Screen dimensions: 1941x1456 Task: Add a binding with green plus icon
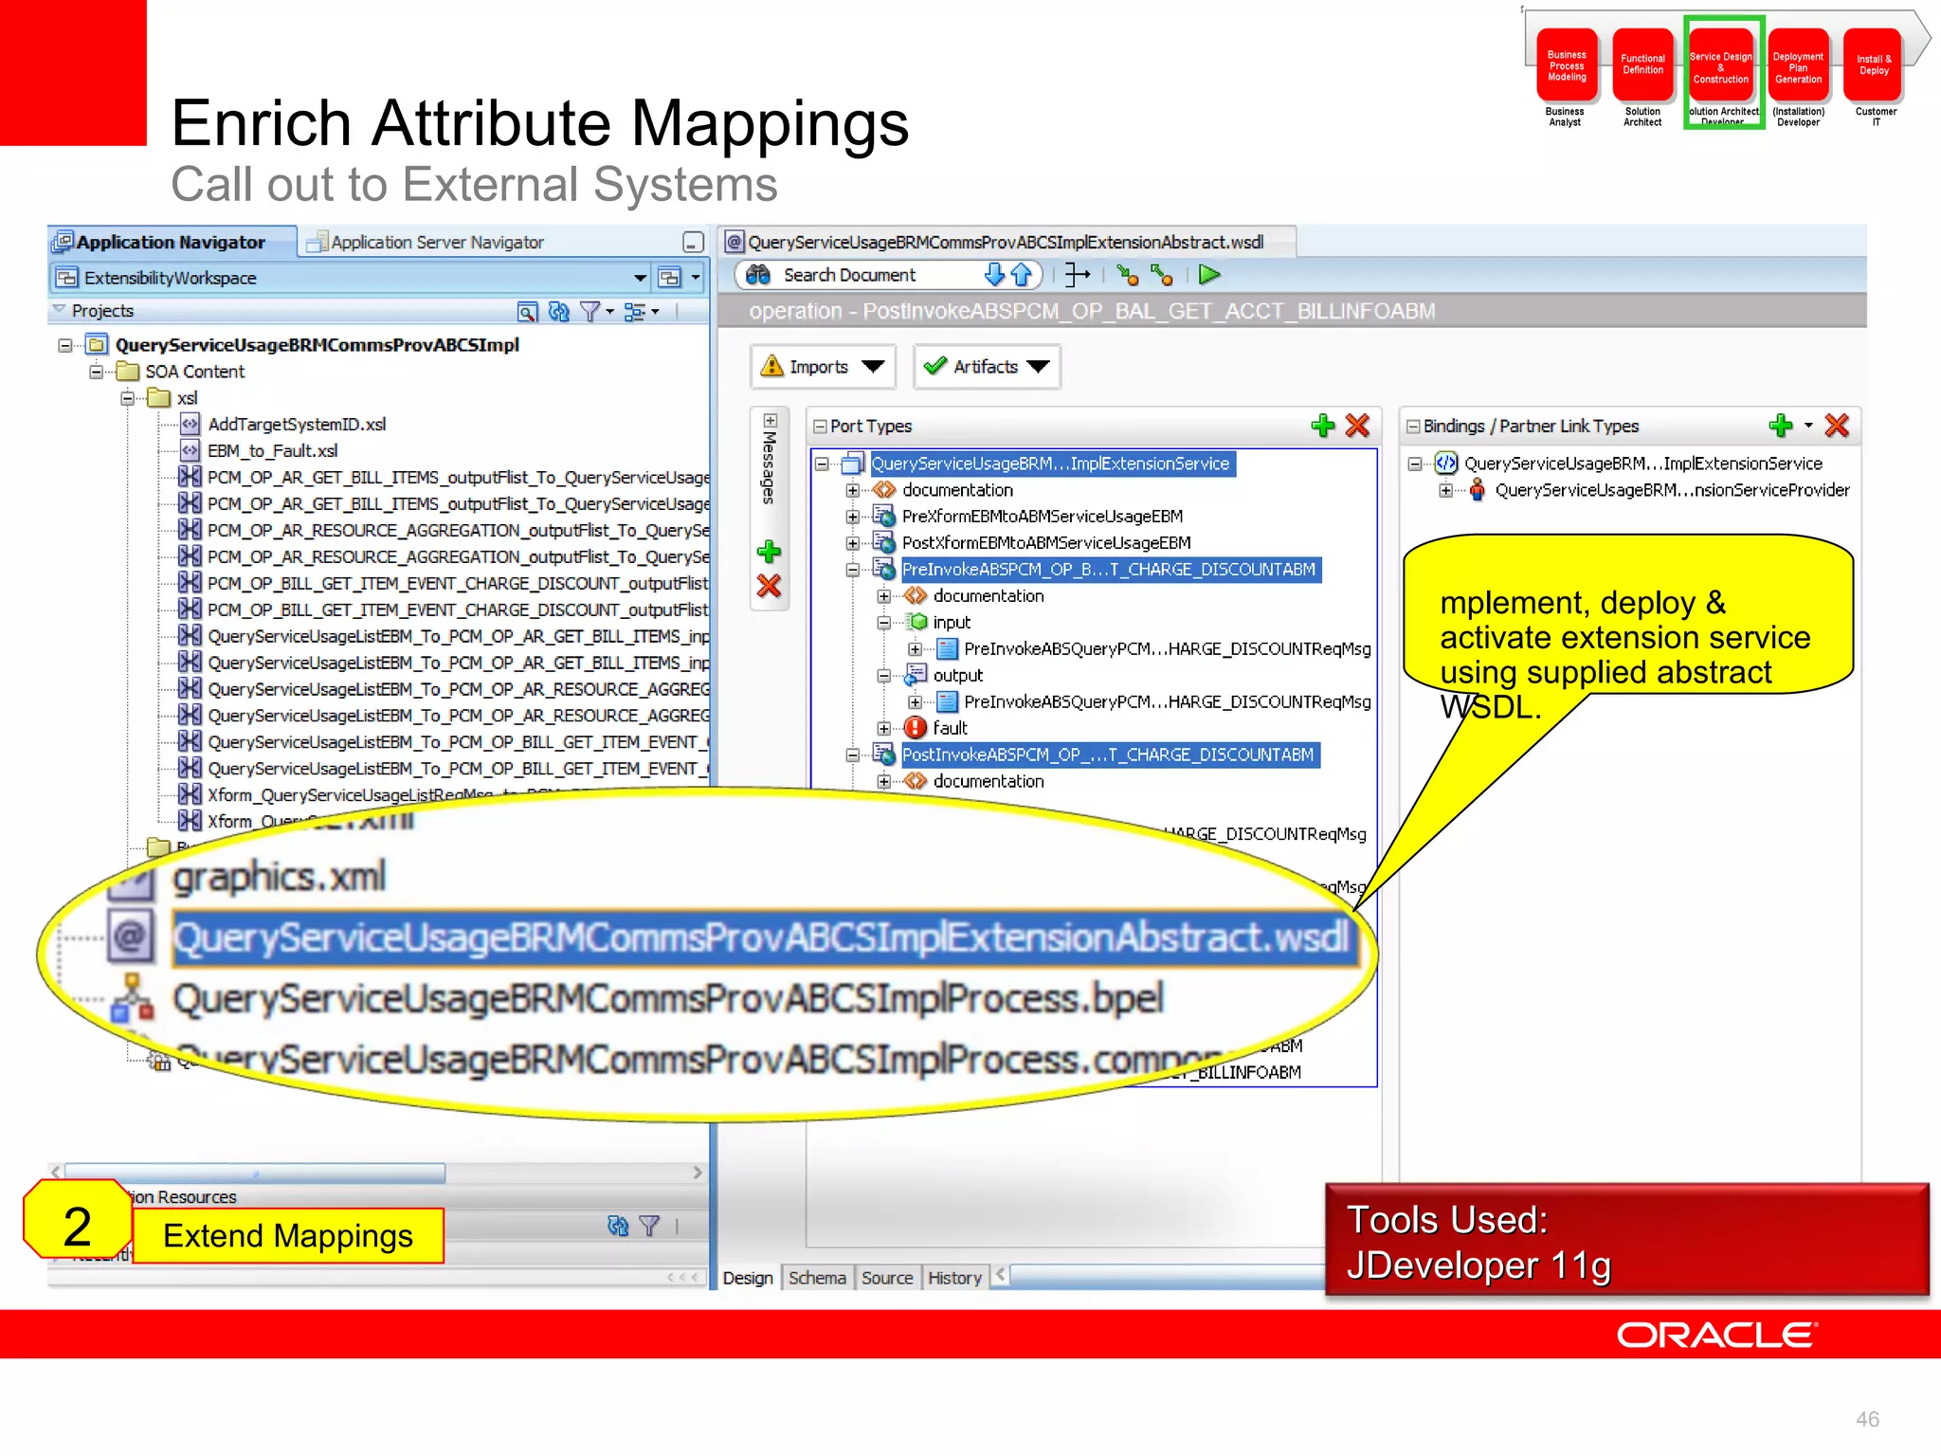click(1781, 426)
